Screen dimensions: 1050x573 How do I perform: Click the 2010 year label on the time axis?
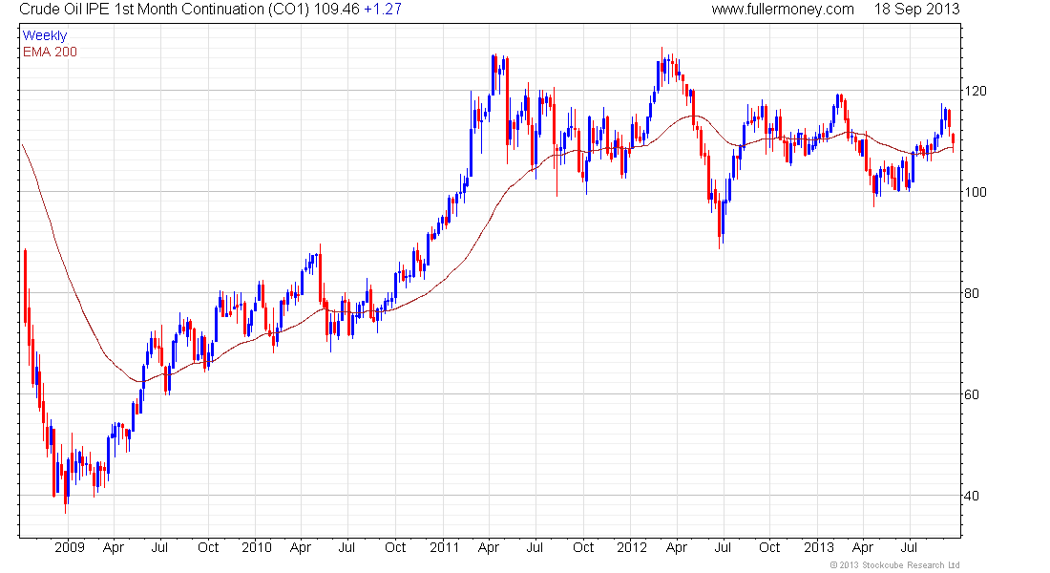(257, 547)
